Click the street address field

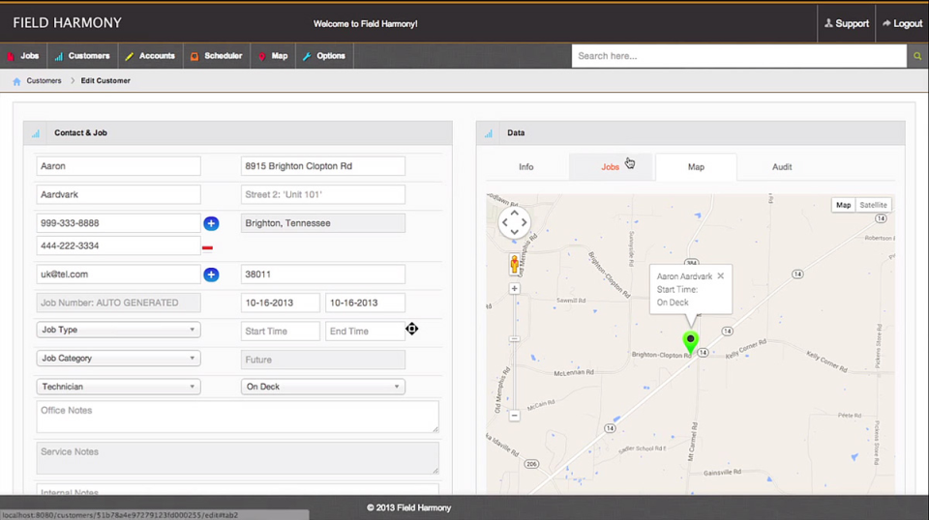(323, 166)
